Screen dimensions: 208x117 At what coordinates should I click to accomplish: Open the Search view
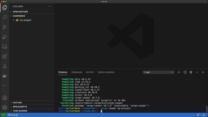[x=5, y=17]
